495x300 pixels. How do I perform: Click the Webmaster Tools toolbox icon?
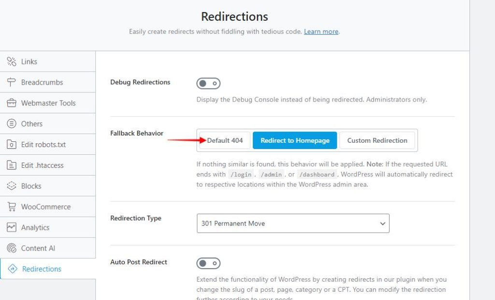pyautogui.click(x=12, y=103)
